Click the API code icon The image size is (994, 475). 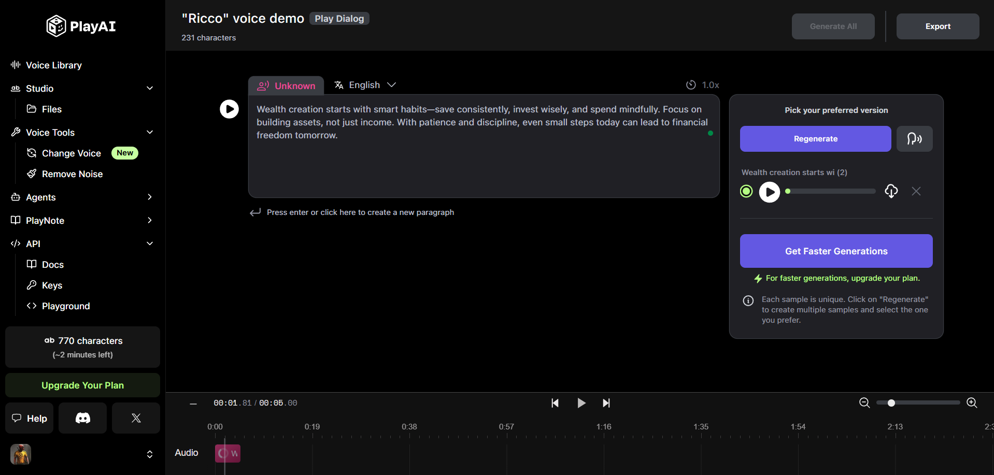(16, 243)
